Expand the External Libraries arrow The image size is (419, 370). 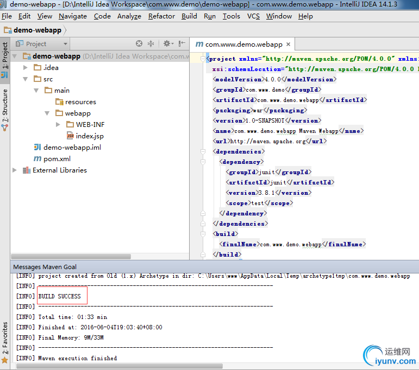click(x=15, y=170)
